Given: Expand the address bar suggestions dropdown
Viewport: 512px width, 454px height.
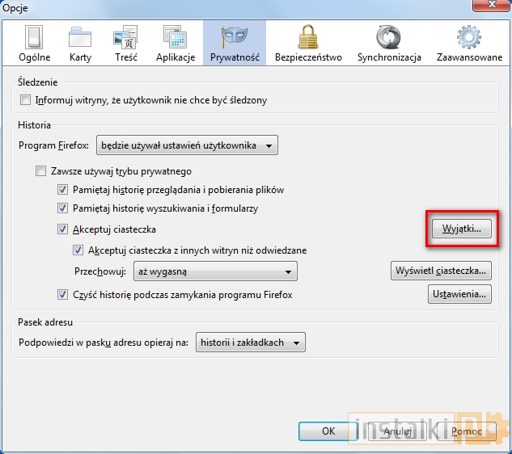Looking at the screenshot, I should pos(250,343).
